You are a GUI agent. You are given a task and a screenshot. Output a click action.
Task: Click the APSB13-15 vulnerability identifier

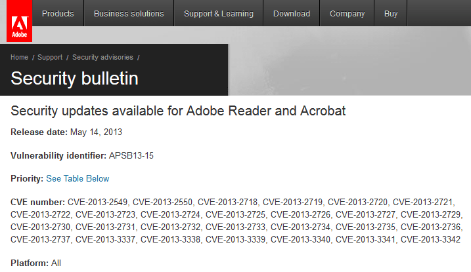click(x=131, y=156)
